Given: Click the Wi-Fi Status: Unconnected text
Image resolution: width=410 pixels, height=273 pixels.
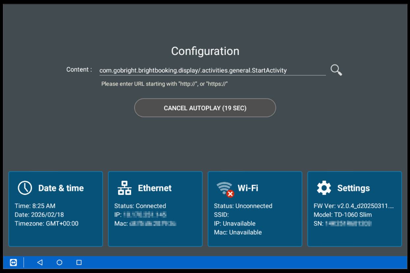Looking at the screenshot, I should click(243, 206).
